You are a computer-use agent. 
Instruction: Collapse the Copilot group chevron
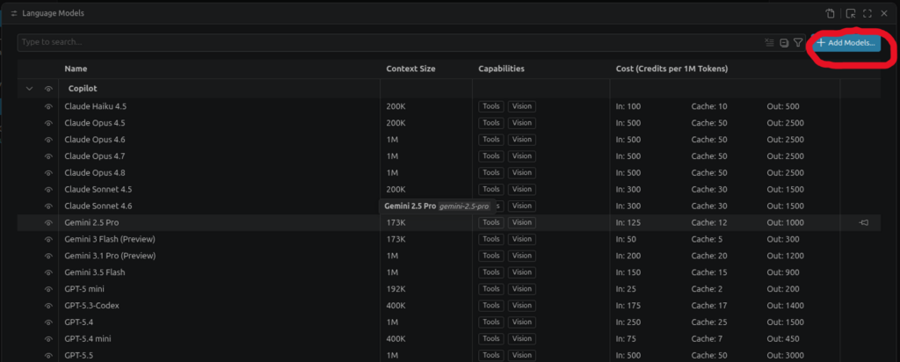pyautogui.click(x=30, y=89)
